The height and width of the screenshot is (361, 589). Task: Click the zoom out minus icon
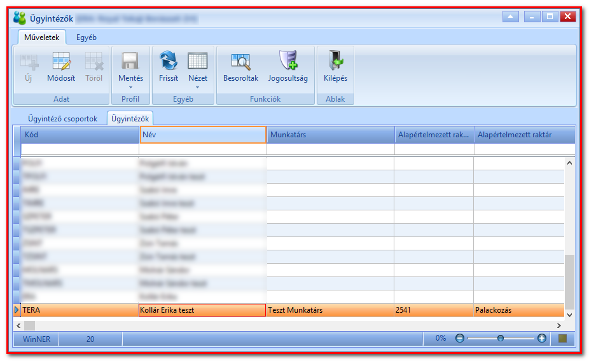460,338
